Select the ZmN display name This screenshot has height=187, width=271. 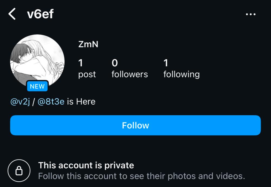coord(88,44)
